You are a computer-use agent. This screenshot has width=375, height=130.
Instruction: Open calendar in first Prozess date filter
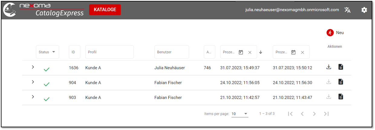241,52
